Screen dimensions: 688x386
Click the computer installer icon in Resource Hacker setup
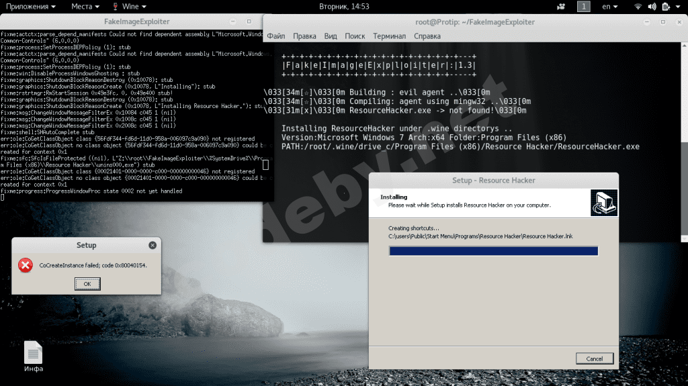pyautogui.click(x=603, y=203)
